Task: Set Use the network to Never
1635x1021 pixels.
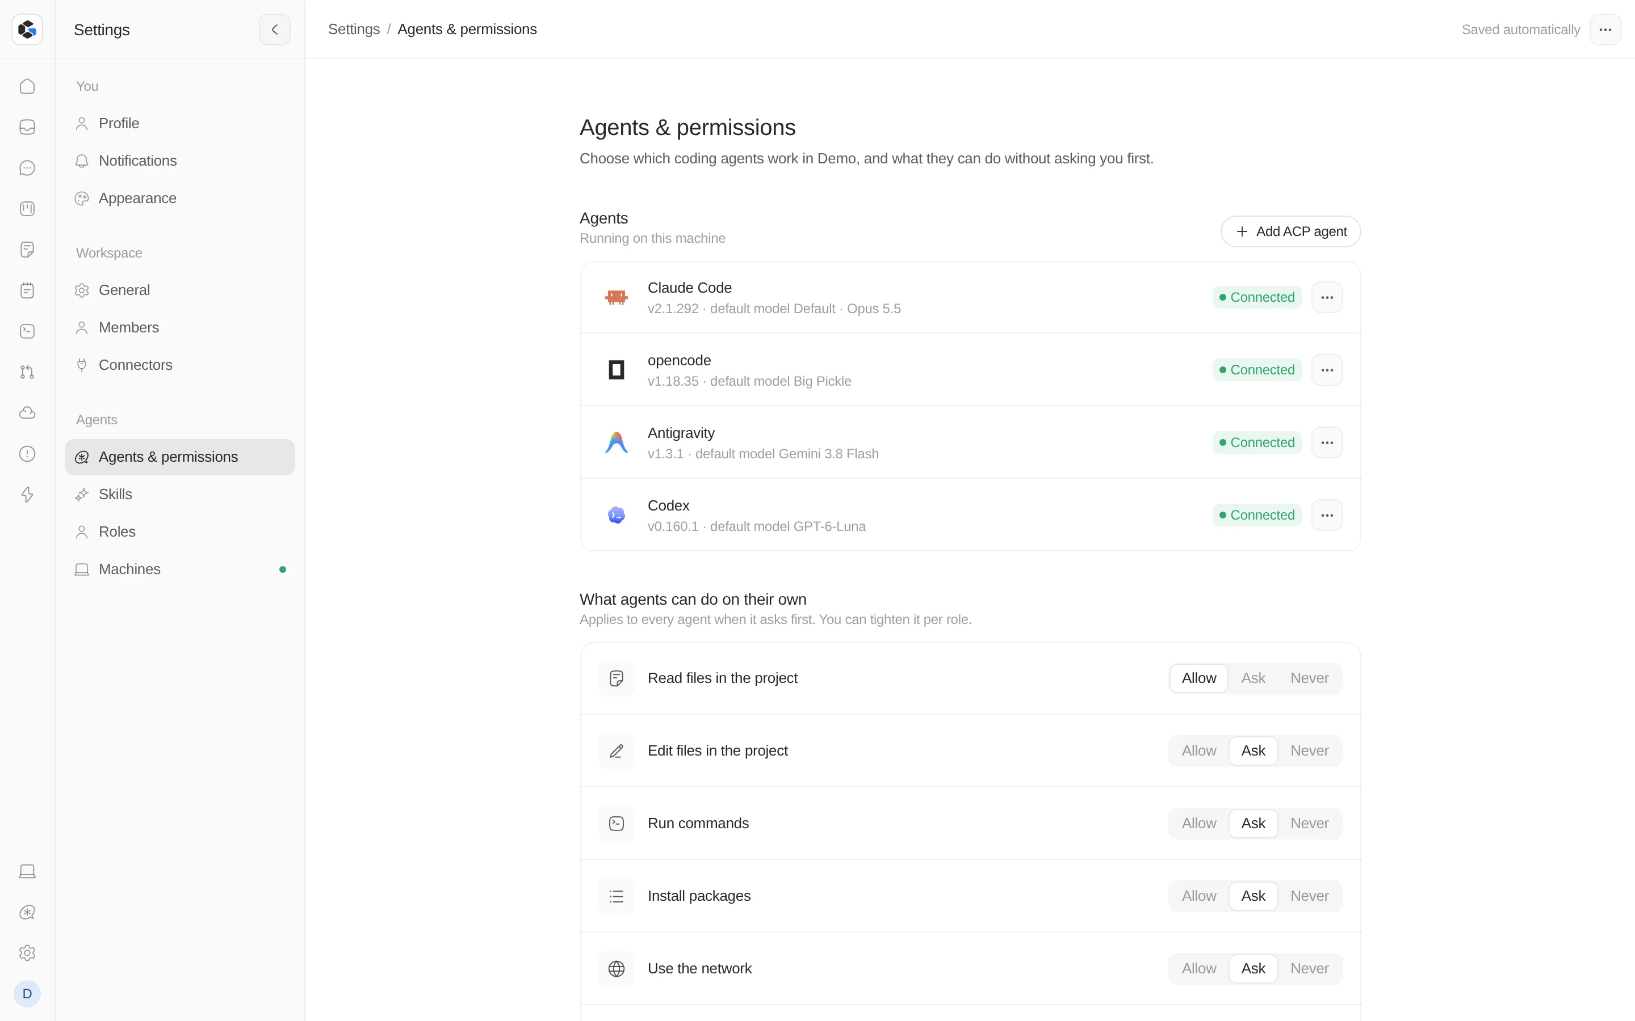Action: click(x=1309, y=968)
